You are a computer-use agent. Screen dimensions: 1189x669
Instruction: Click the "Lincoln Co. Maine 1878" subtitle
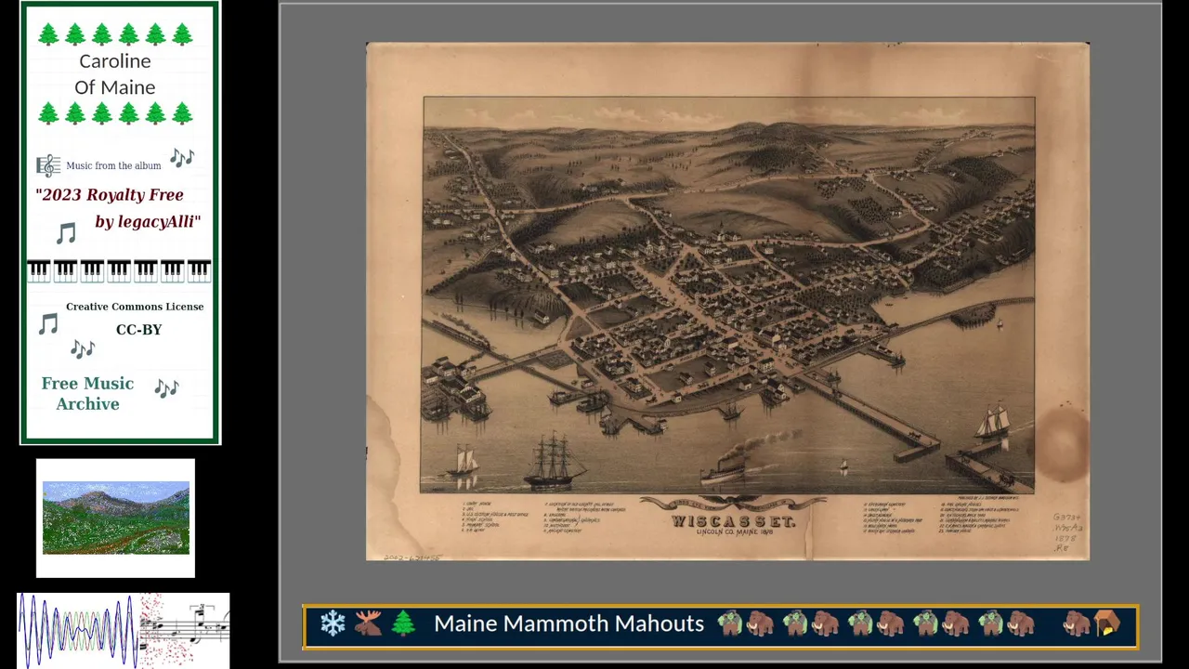[x=735, y=532]
